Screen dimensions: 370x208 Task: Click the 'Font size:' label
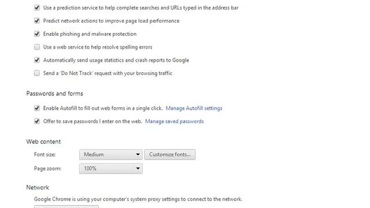point(45,154)
